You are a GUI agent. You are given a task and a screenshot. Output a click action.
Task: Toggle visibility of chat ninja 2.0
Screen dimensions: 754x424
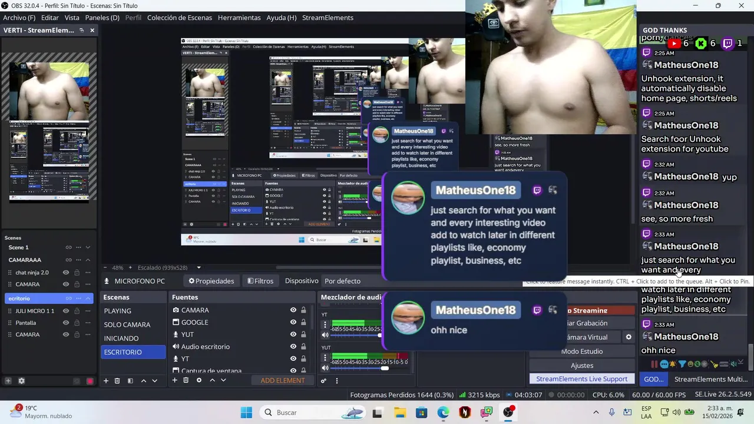66,273
